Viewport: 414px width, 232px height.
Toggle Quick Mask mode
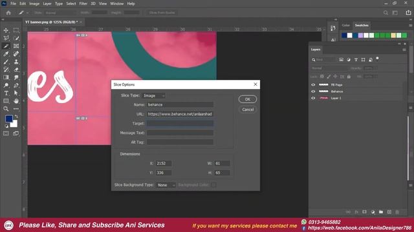[6, 133]
